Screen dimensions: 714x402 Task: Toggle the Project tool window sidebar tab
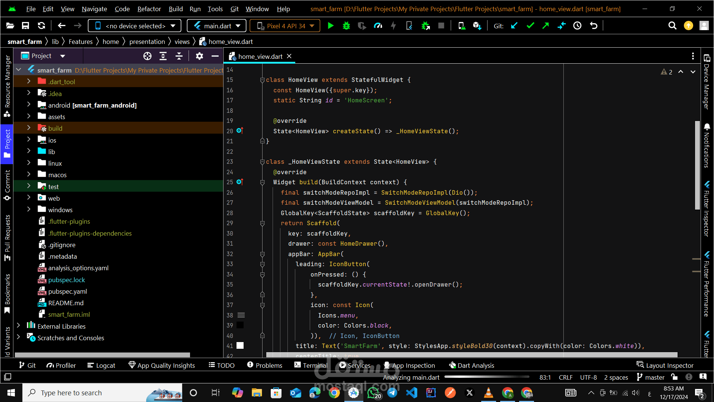click(7, 143)
